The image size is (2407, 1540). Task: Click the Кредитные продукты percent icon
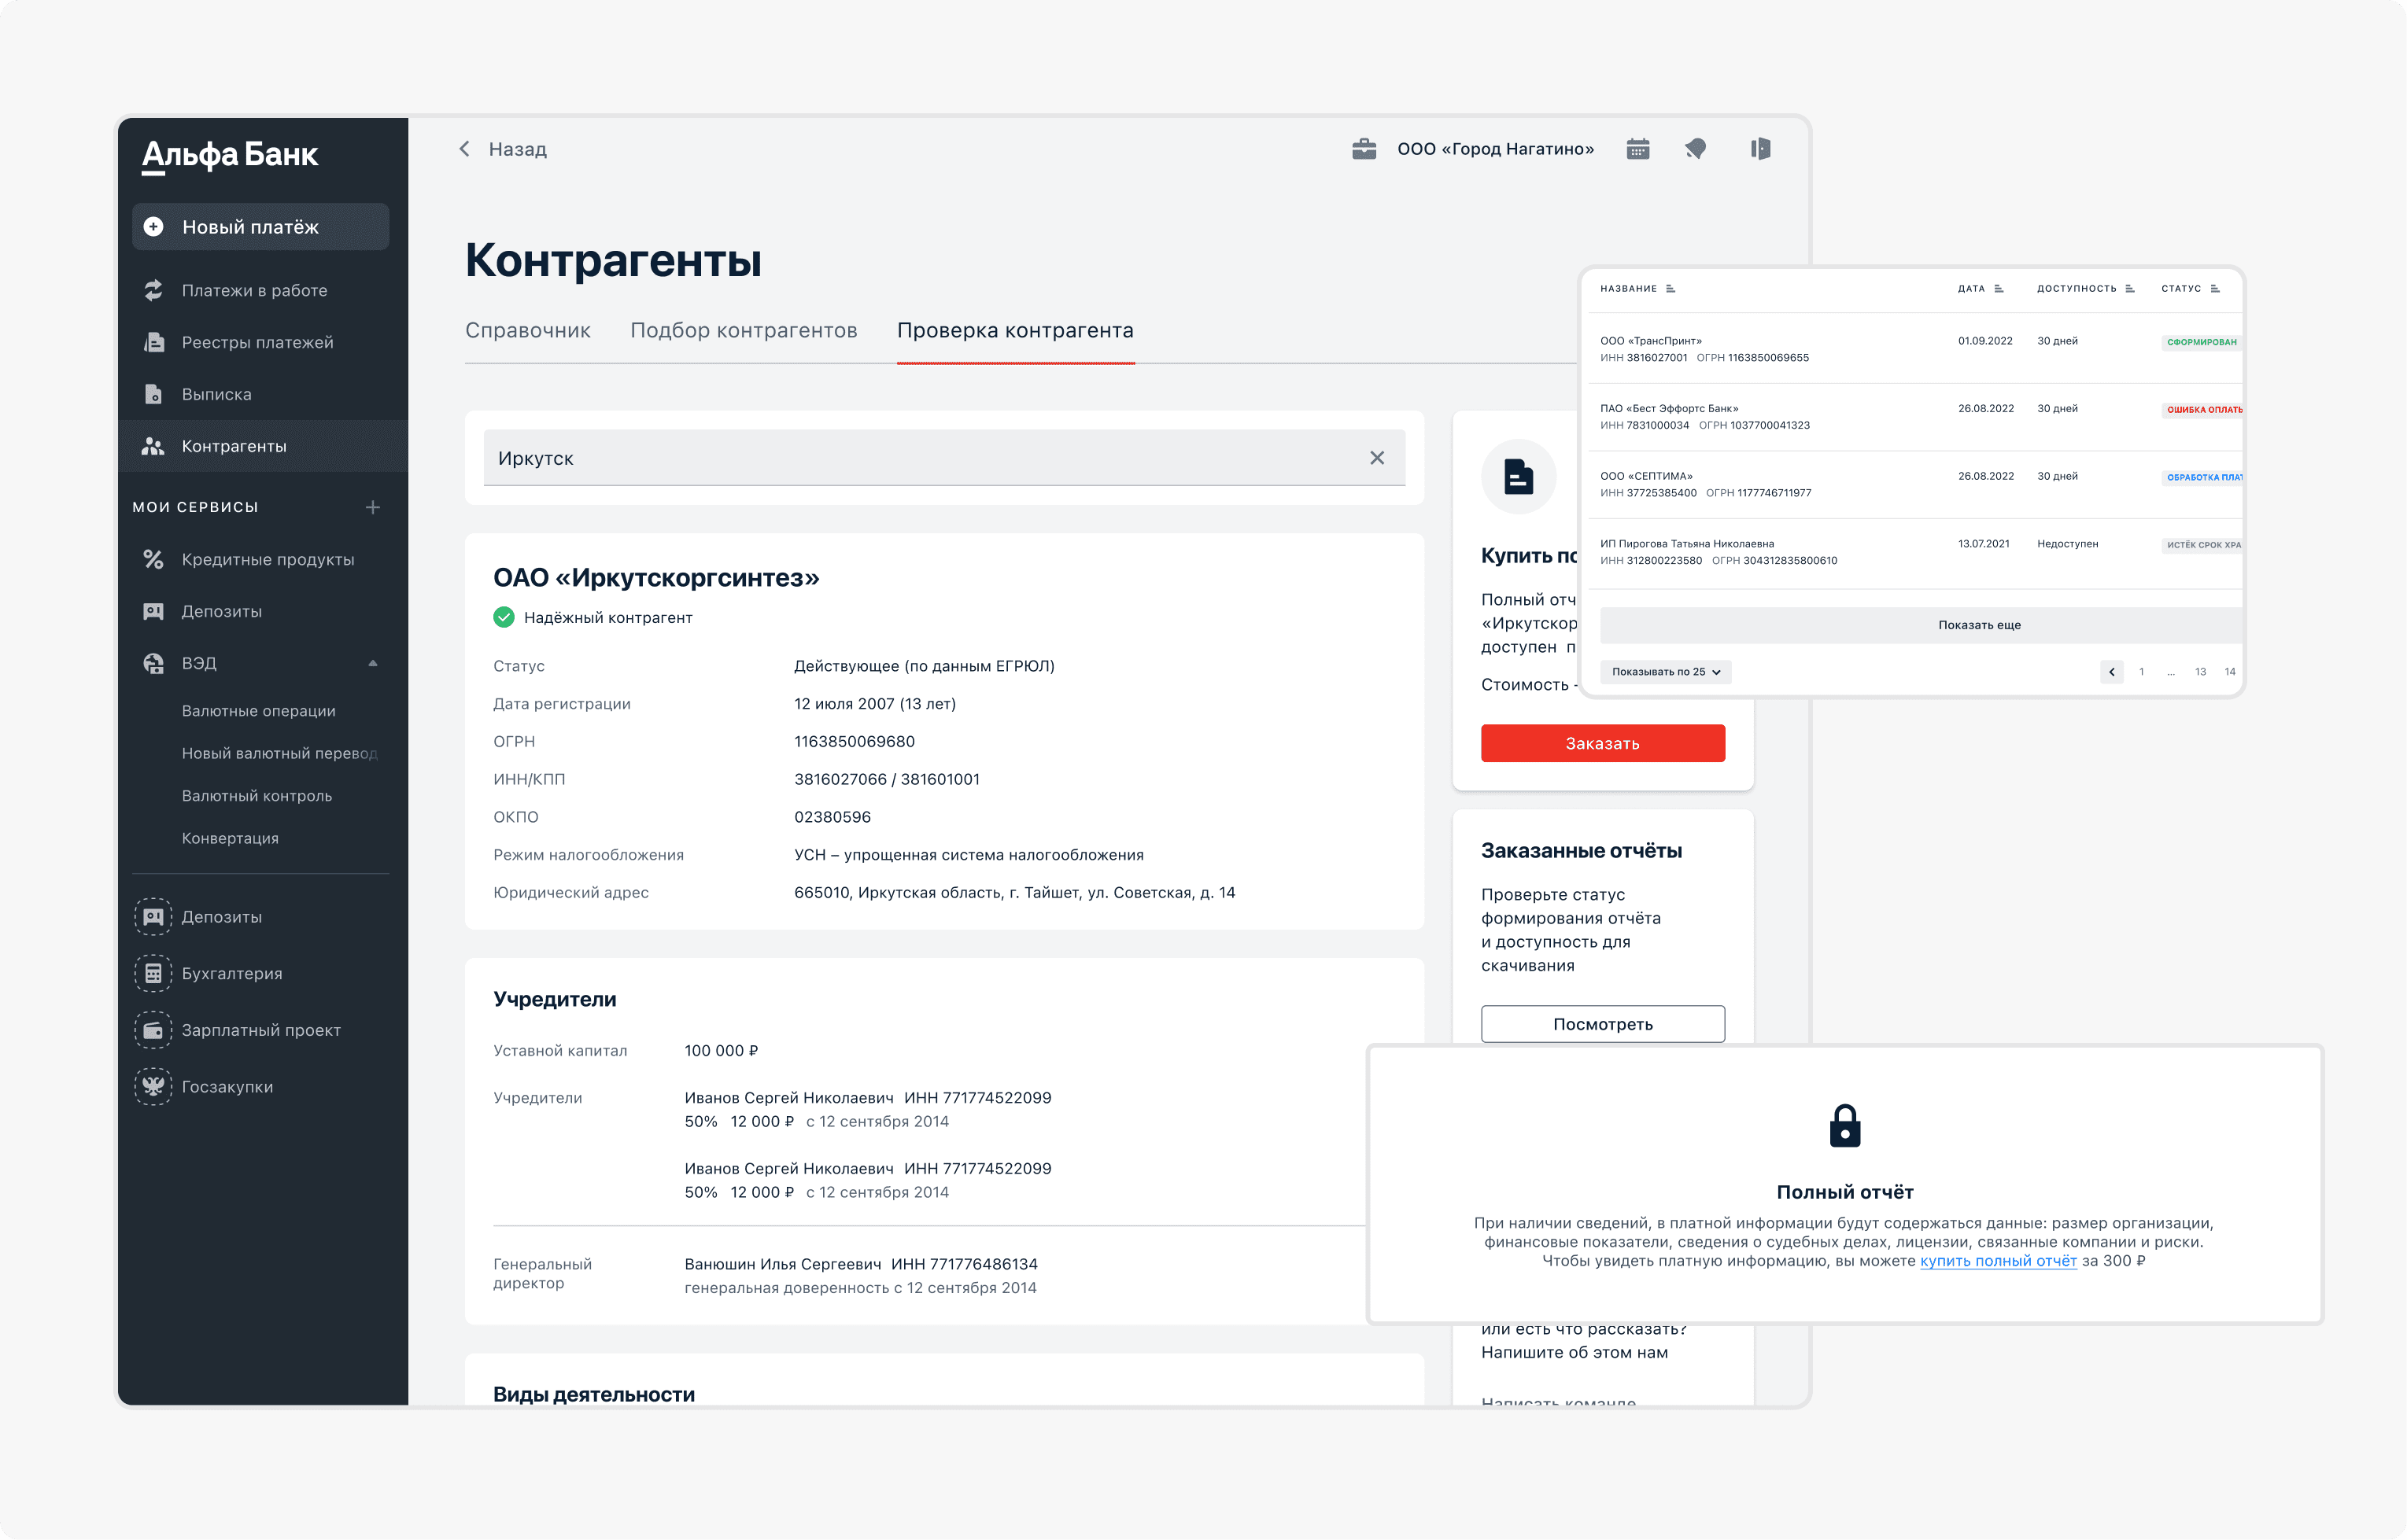pyautogui.click(x=153, y=559)
